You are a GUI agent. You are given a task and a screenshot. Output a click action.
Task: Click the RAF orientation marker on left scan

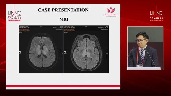[20, 53]
